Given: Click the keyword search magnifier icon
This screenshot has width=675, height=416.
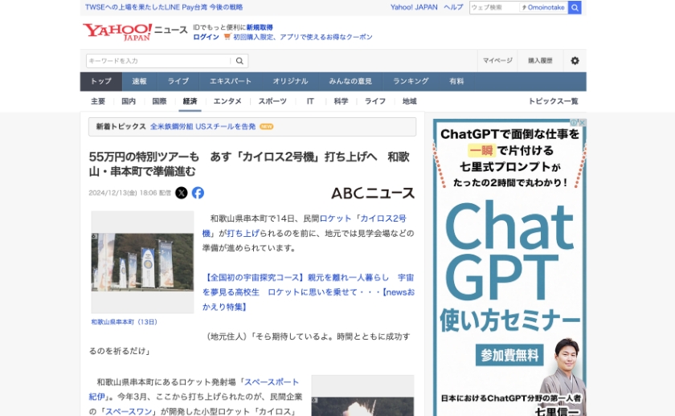Looking at the screenshot, I should (x=239, y=61).
